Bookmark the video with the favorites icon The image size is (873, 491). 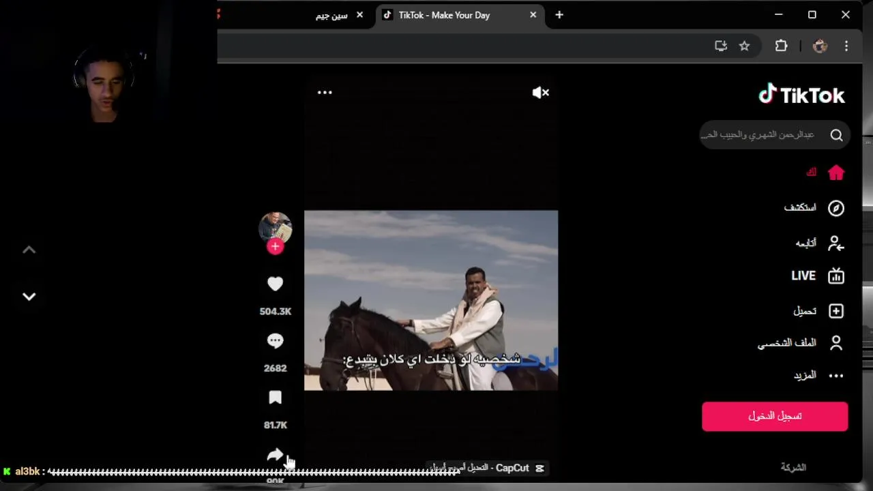[x=275, y=398]
